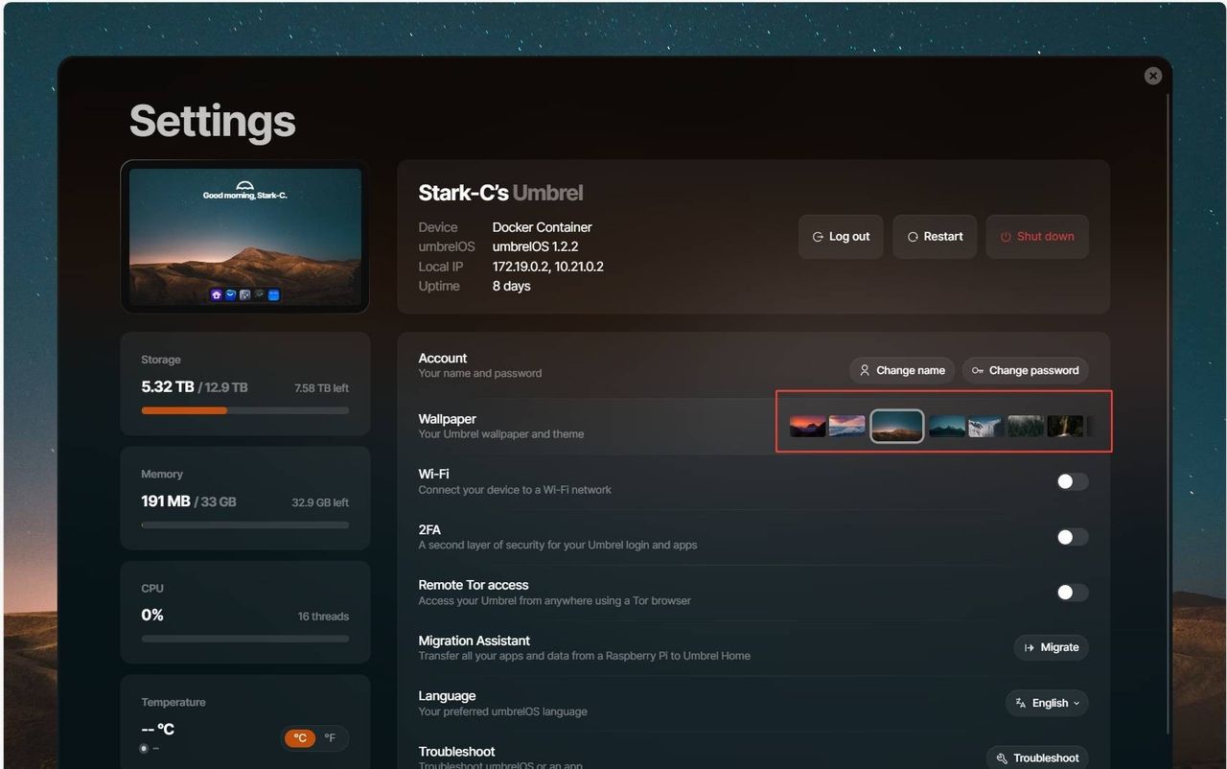Click the '16 threads' CPU text

[323, 617]
